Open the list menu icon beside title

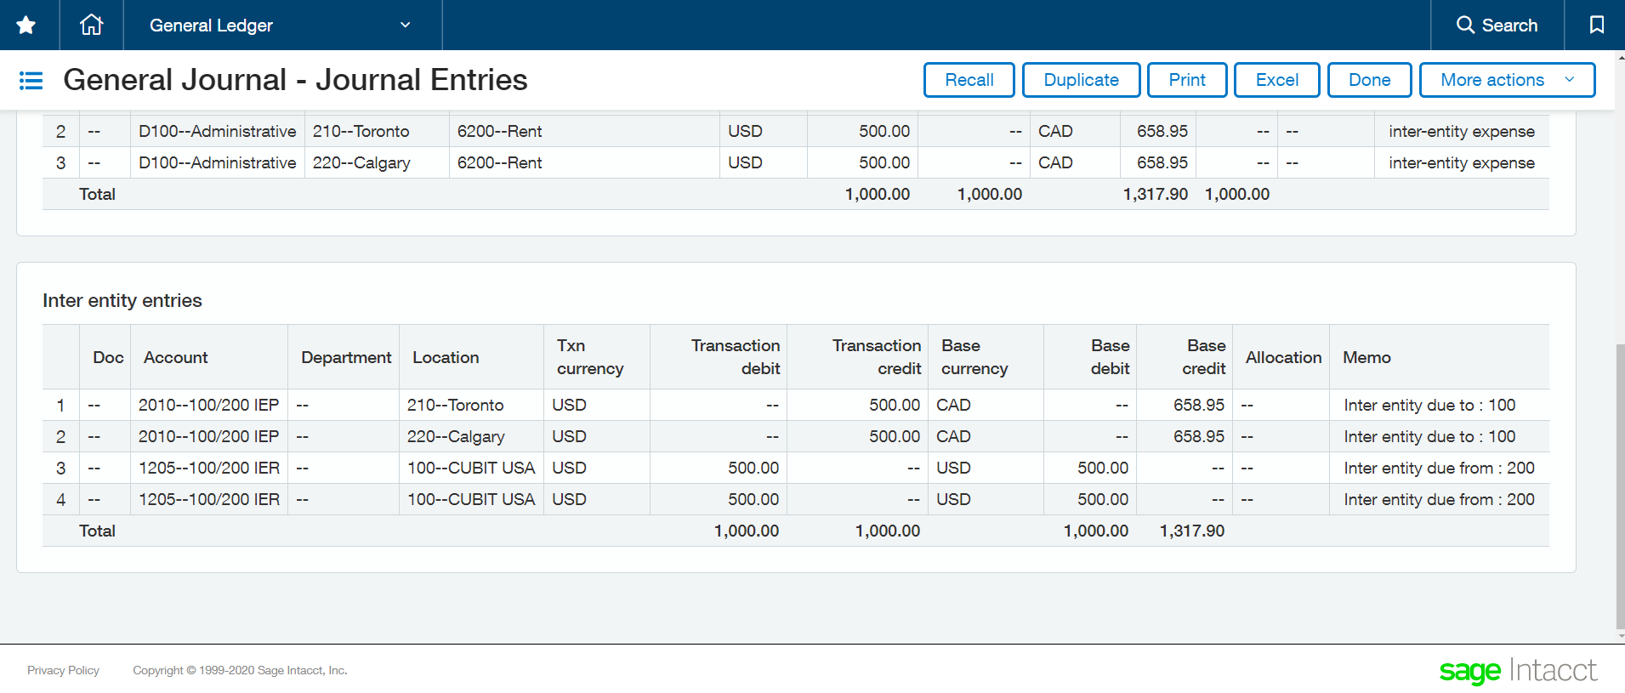(x=31, y=81)
